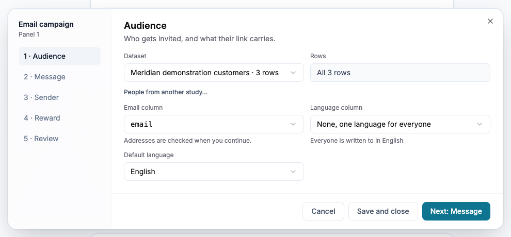Open the Default language dropdown

[x=214, y=172]
